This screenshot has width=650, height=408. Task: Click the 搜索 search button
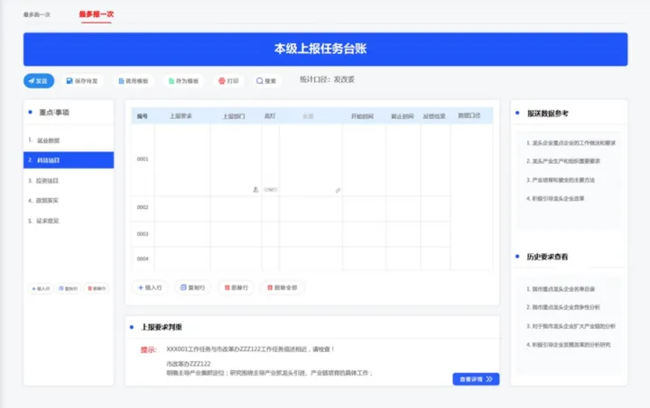point(266,80)
